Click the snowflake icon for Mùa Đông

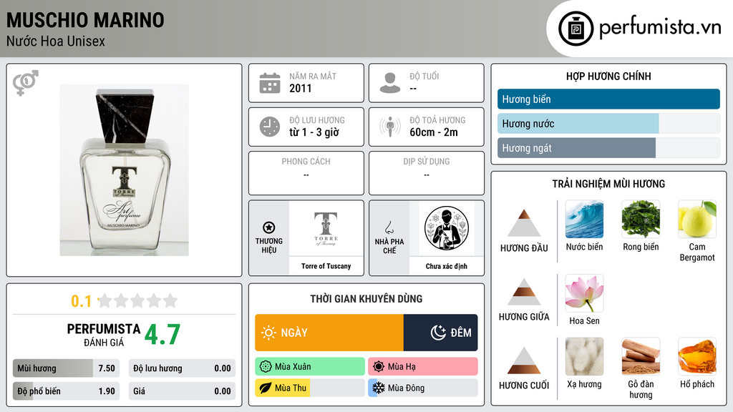[x=378, y=388]
